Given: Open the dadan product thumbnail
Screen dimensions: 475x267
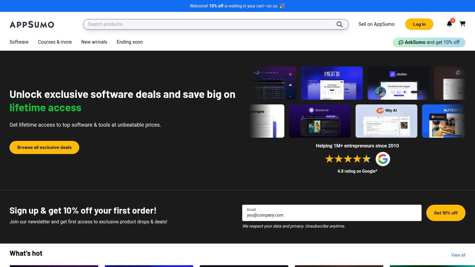Looking at the screenshot, I should tap(398, 83).
